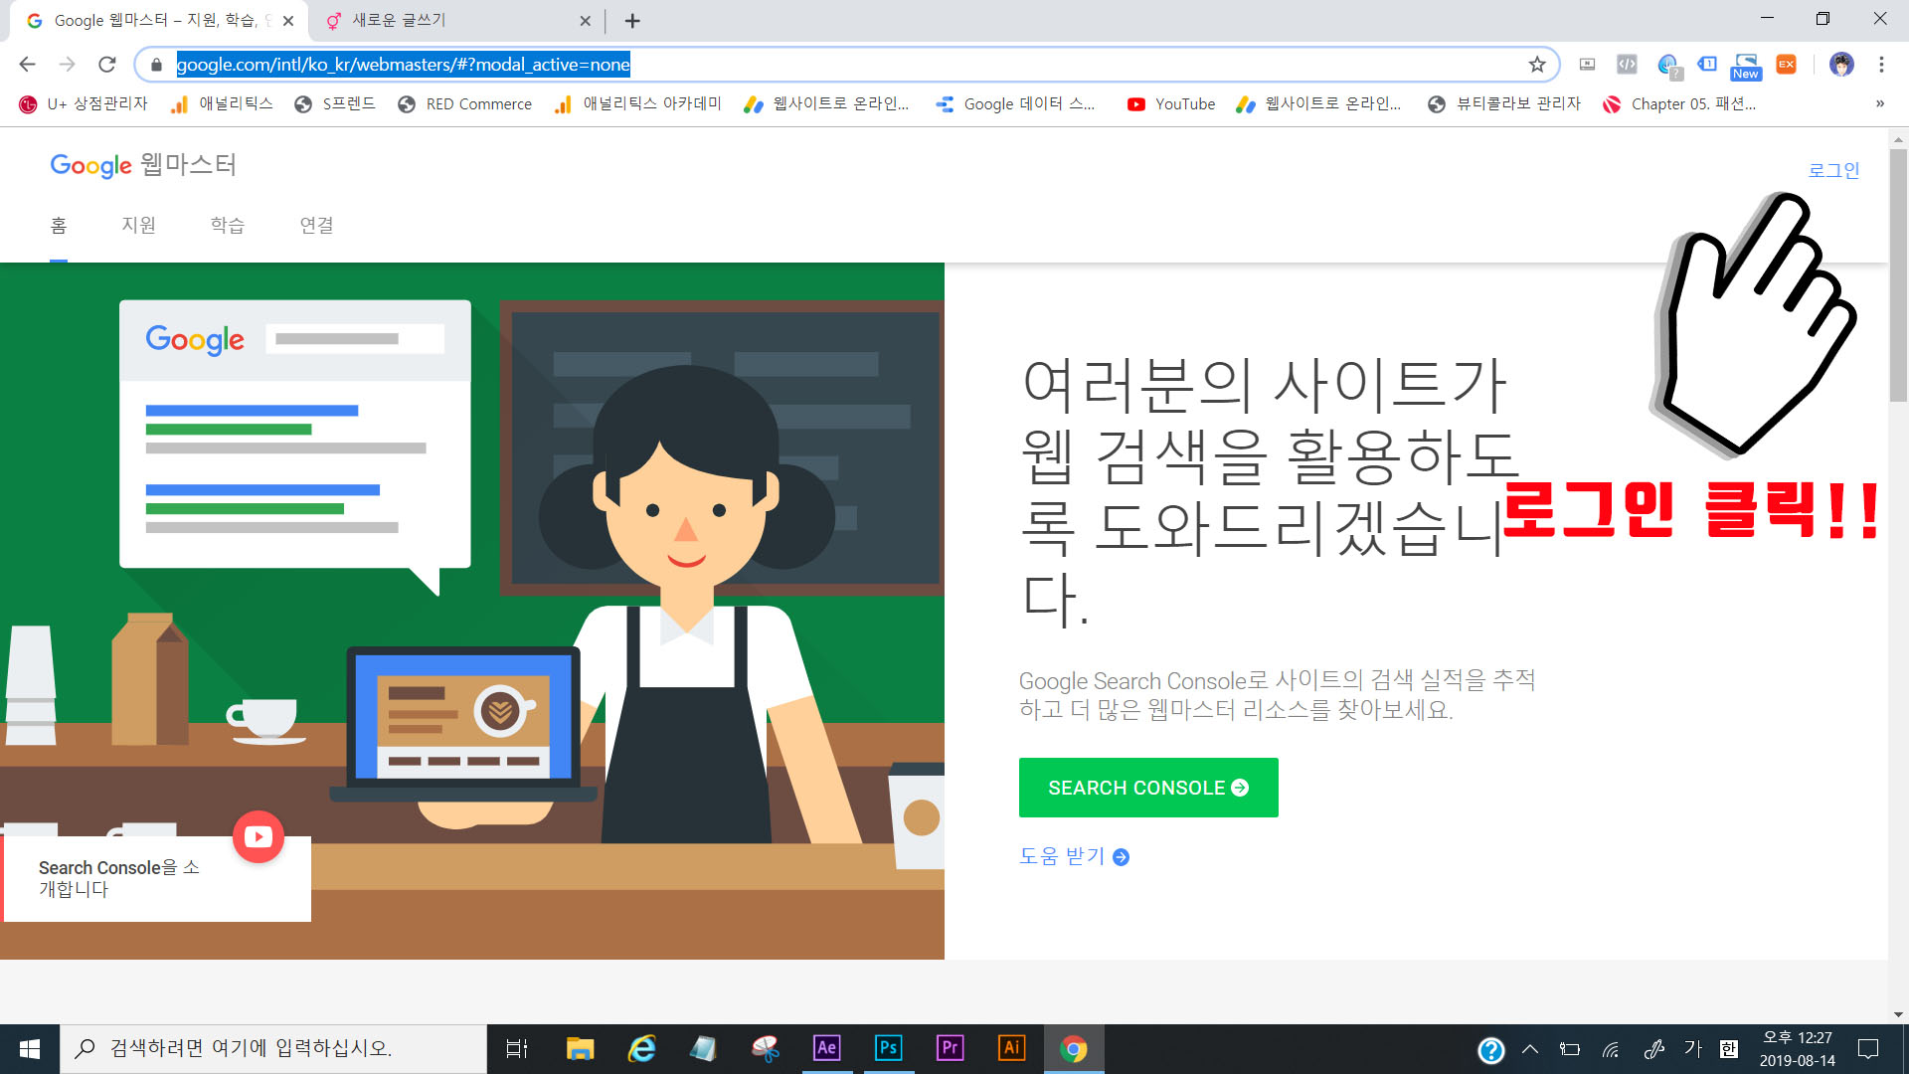Click the browser back arrow
The image size is (1909, 1074).
(27, 65)
